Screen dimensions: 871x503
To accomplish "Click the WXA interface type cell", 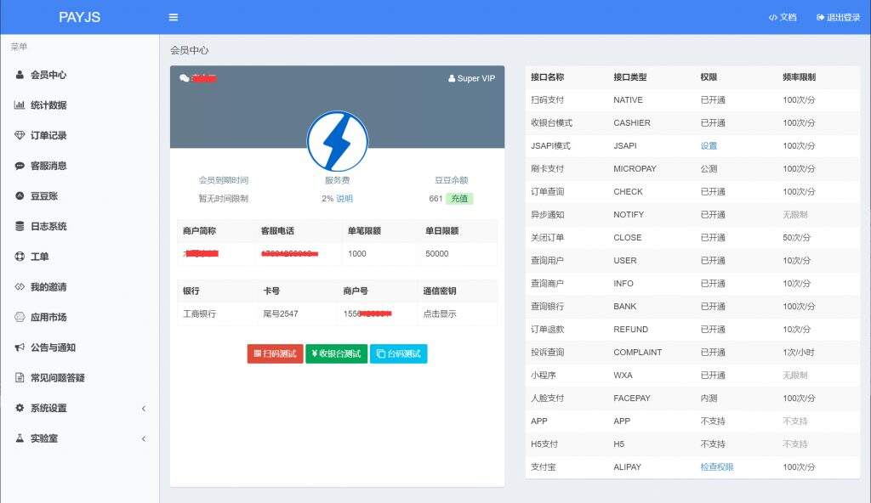I will coord(623,376).
